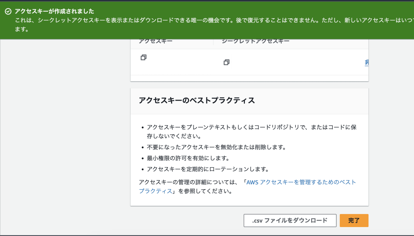Click the bullet about least privilege permissions

coord(188,157)
